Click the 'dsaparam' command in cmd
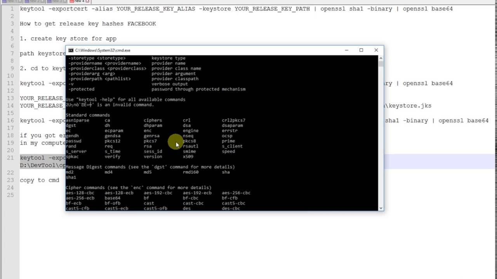Image resolution: width=497 pixels, height=279 pixels. coord(232,125)
